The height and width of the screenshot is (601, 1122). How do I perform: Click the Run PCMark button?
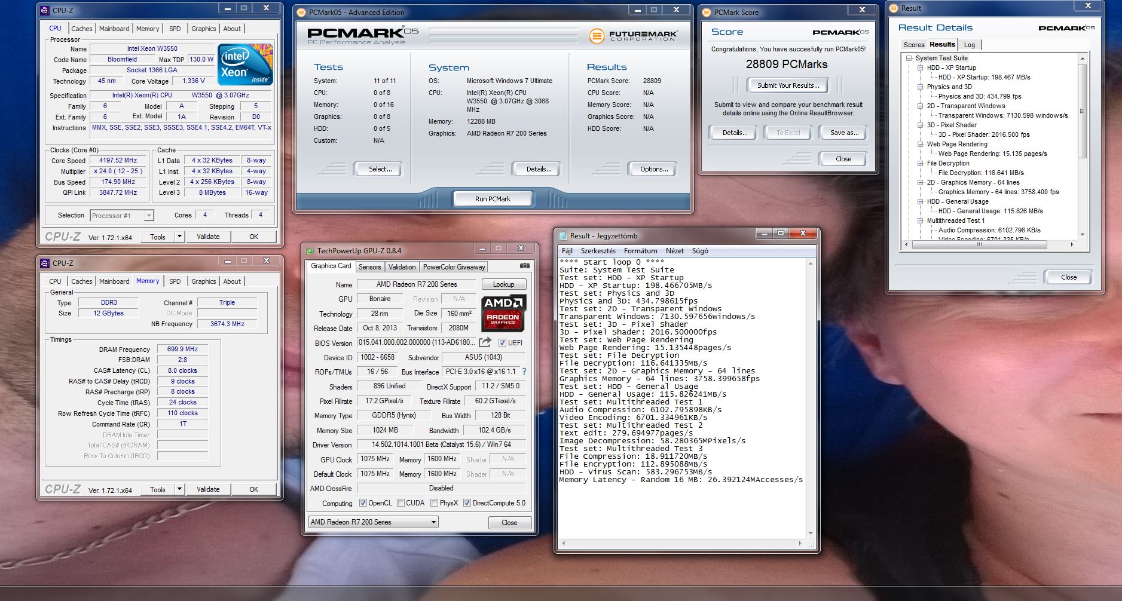click(493, 199)
